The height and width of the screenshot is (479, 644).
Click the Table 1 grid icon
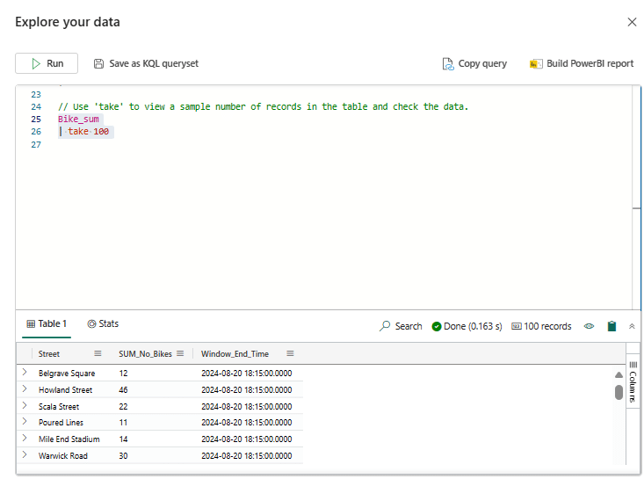31,323
